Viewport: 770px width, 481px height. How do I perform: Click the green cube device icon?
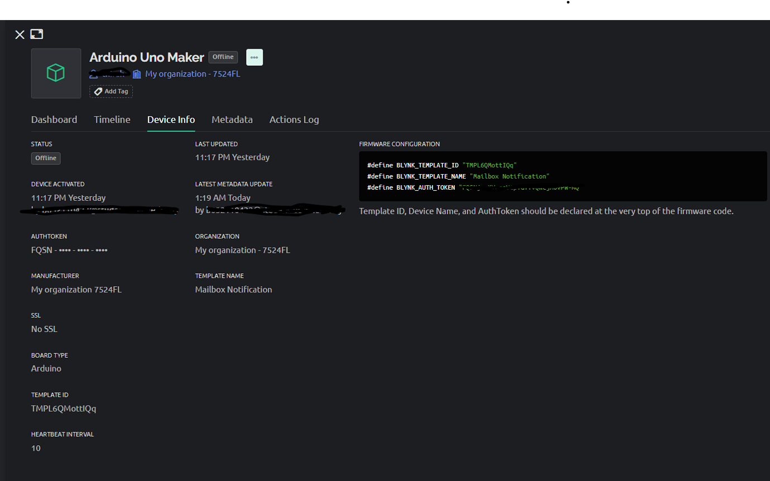[x=56, y=73]
